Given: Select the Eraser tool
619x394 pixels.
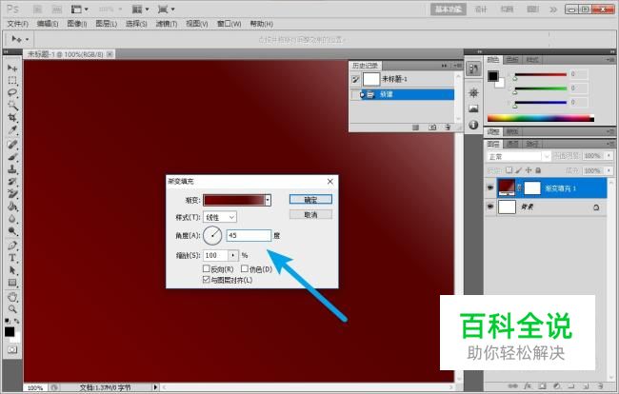Looking at the screenshot, I should click(12, 193).
